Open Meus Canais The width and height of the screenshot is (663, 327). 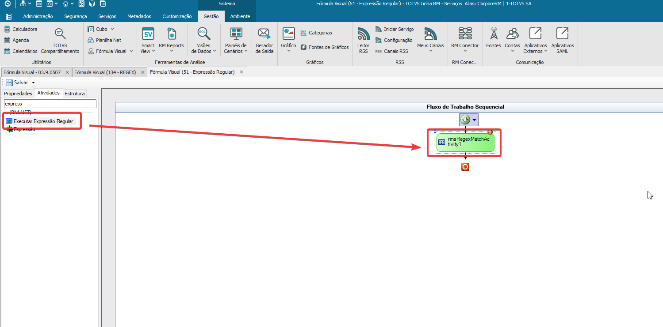tap(430, 41)
